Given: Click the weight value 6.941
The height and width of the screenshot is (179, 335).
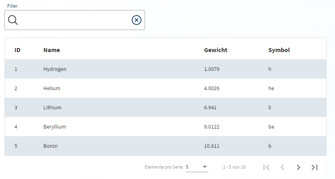Looking at the screenshot, I should (210, 107).
